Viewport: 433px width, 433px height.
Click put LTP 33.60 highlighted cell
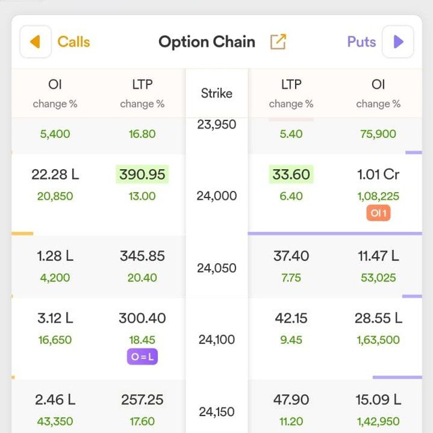[x=291, y=175]
